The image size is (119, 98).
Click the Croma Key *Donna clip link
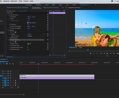(23, 11)
